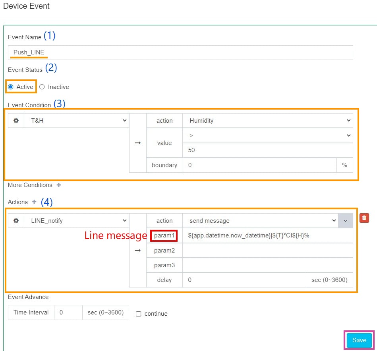Click the Time Interval input field
Image resolution: width=377 pixels, height=351 pixels.
68,312
